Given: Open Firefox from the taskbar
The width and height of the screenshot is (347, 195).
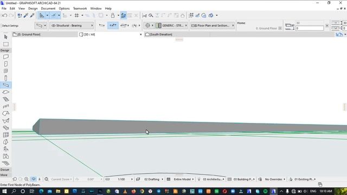Looking at the screenshot, I should [x=133, y=191].
